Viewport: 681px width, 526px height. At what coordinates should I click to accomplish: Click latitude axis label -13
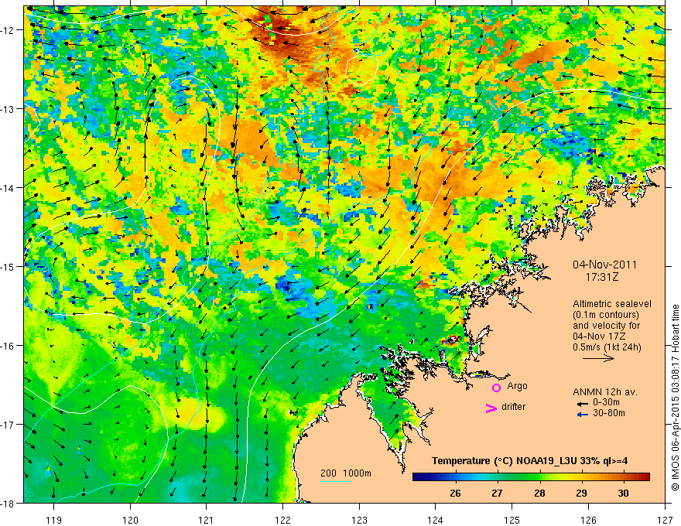[x=9, y=109]
